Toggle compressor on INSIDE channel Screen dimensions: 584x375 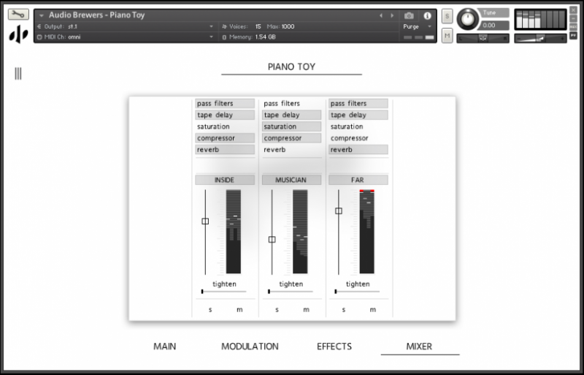(225, 138)
